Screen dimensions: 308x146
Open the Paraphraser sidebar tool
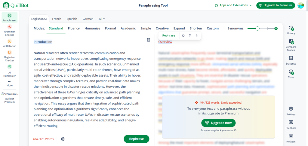pos(10,17)
